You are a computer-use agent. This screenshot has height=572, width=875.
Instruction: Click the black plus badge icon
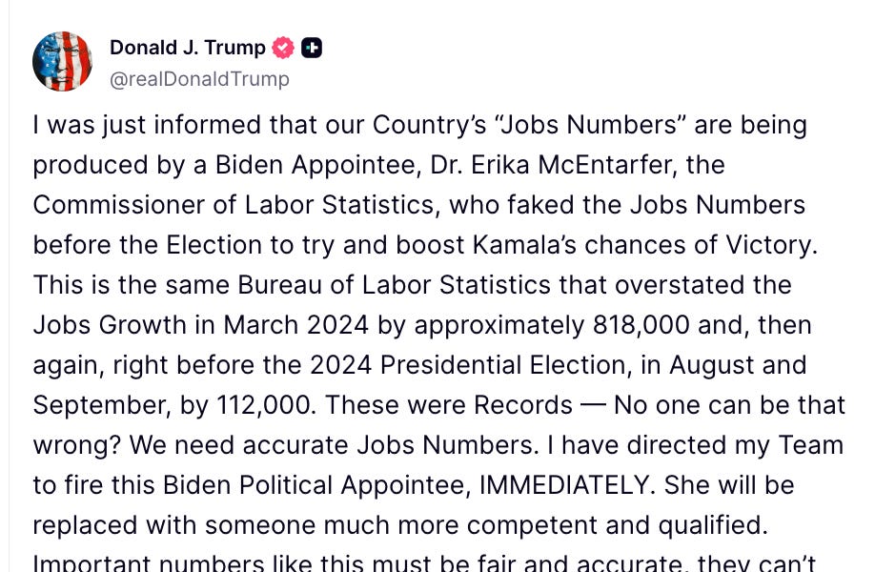[x=312, y=48]
